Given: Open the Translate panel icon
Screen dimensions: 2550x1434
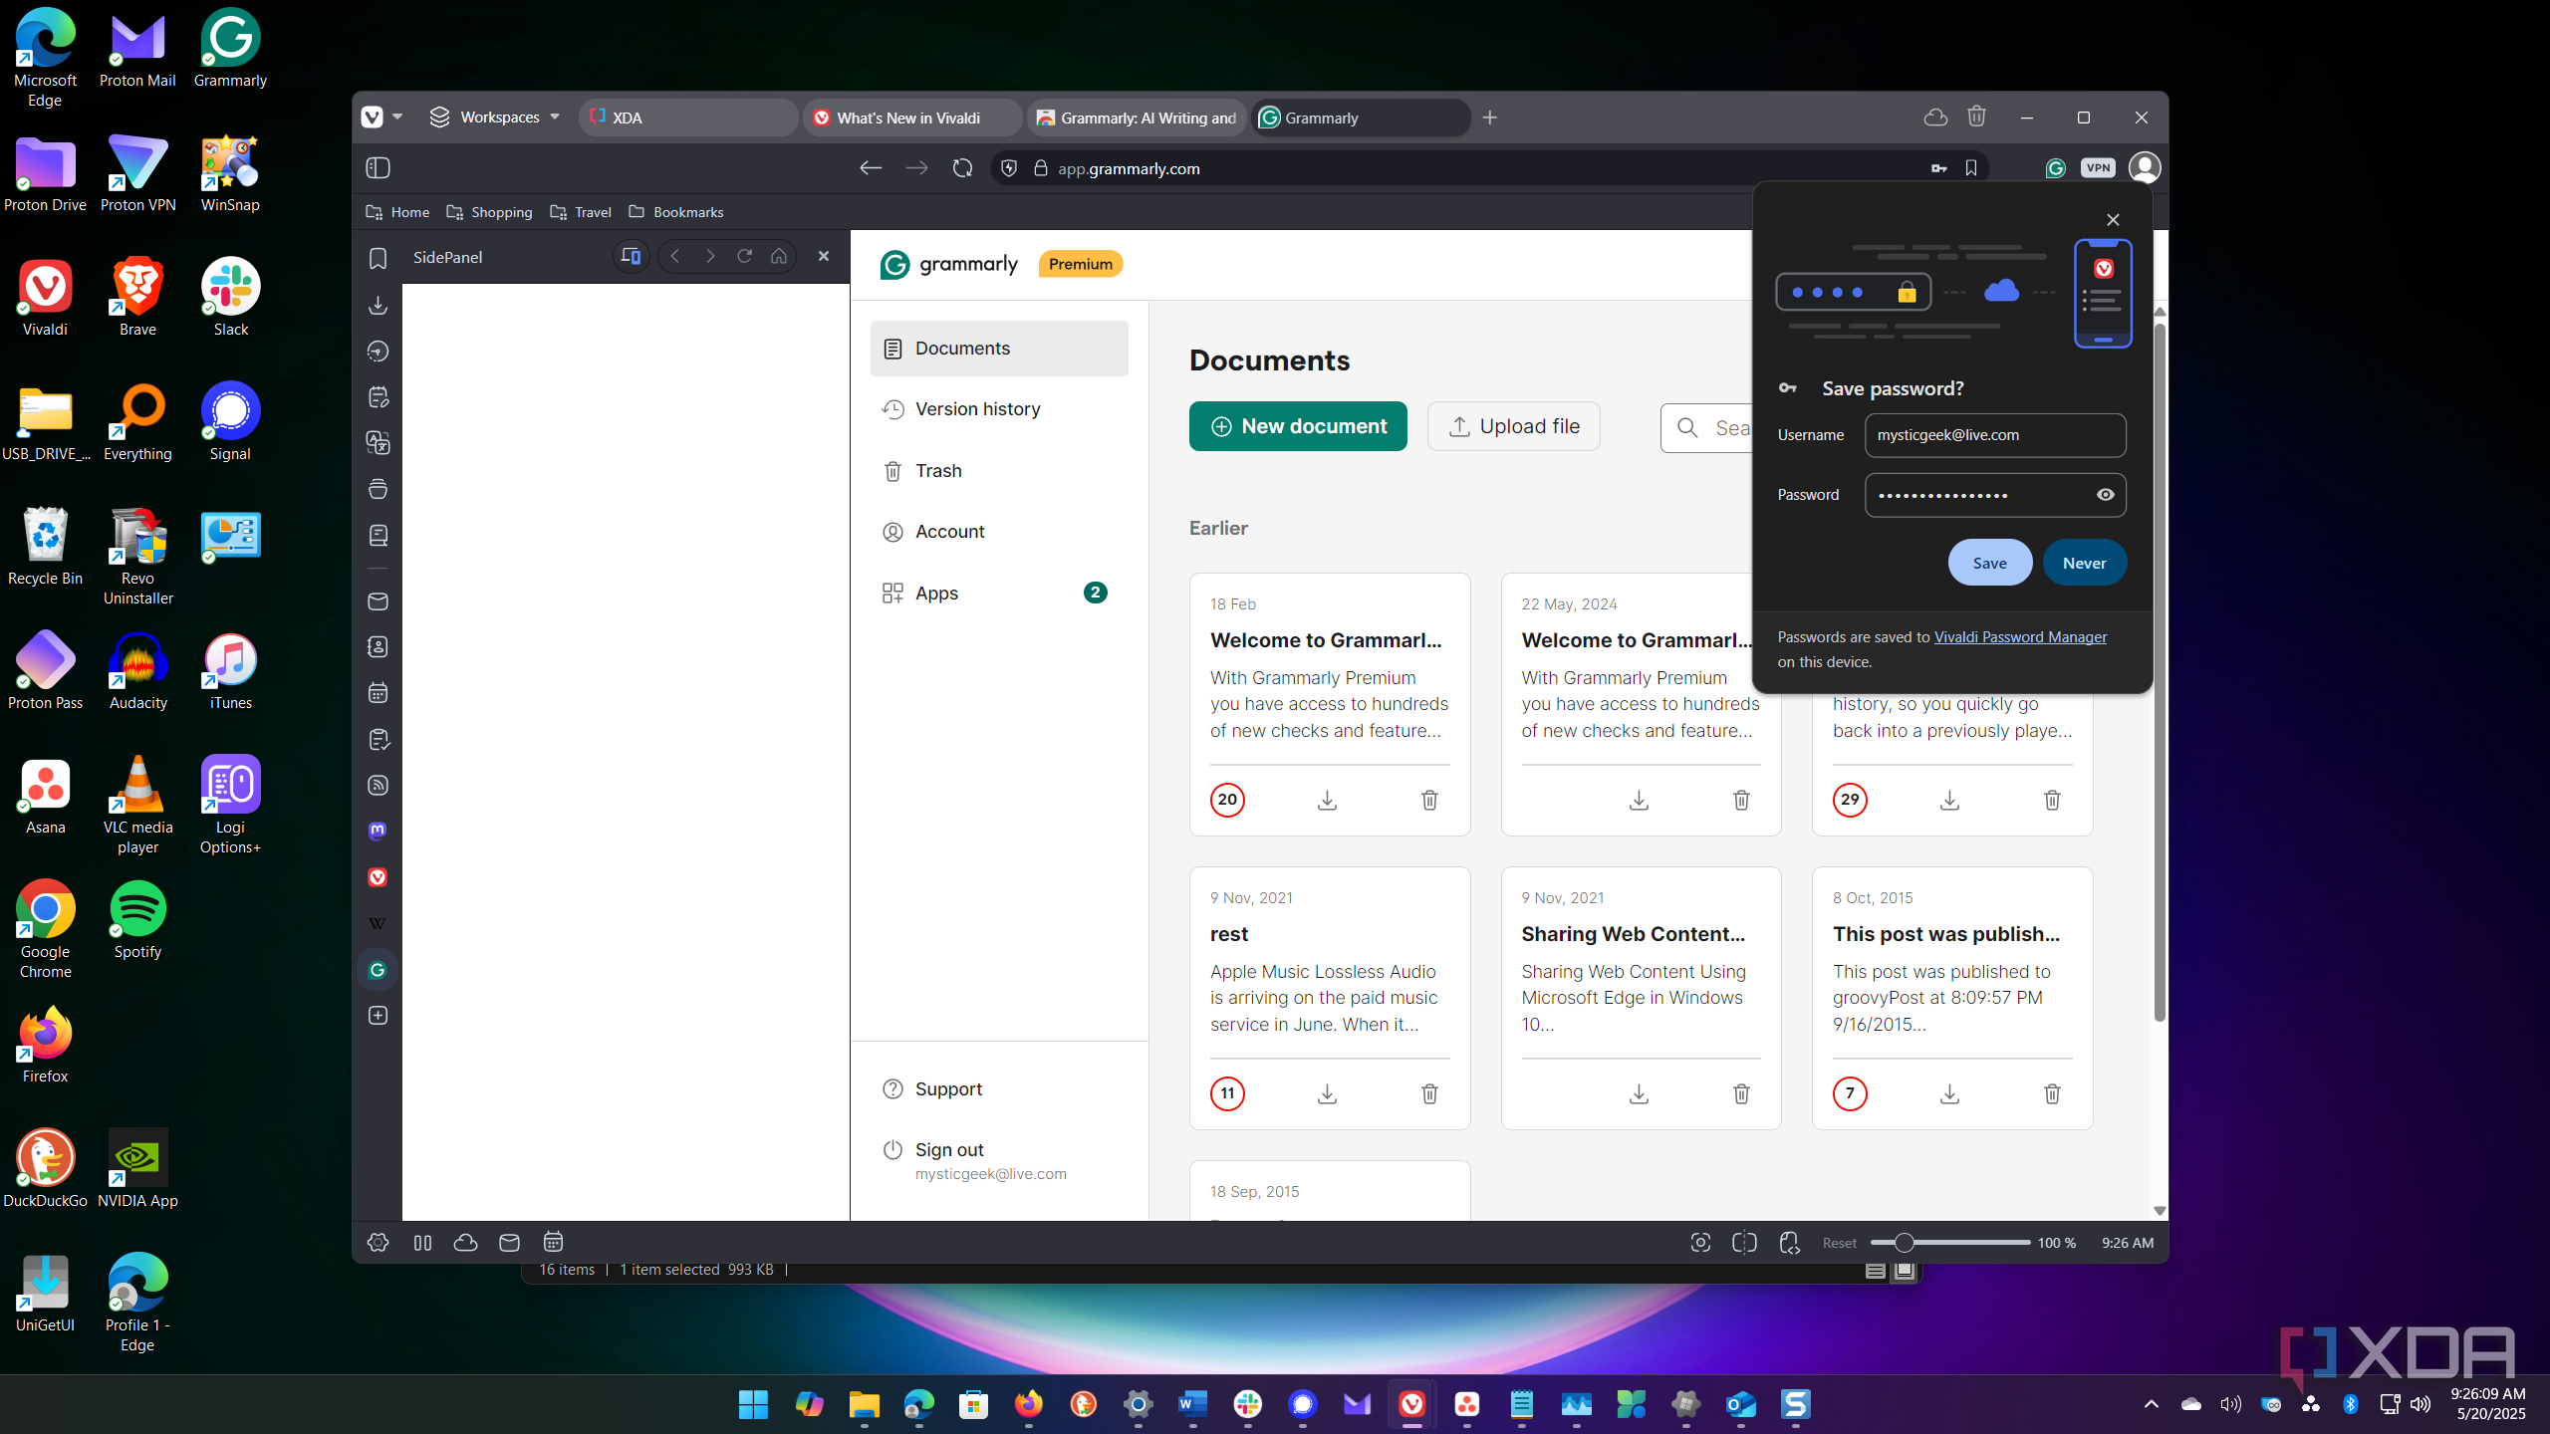Looking at the screenshot, I should click(x=378, y=443).
